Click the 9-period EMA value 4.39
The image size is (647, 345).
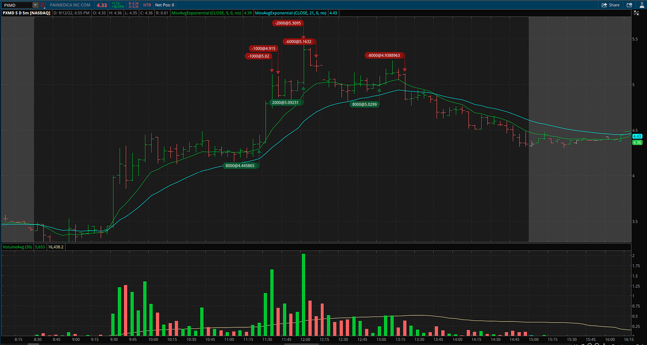point(248,13)
